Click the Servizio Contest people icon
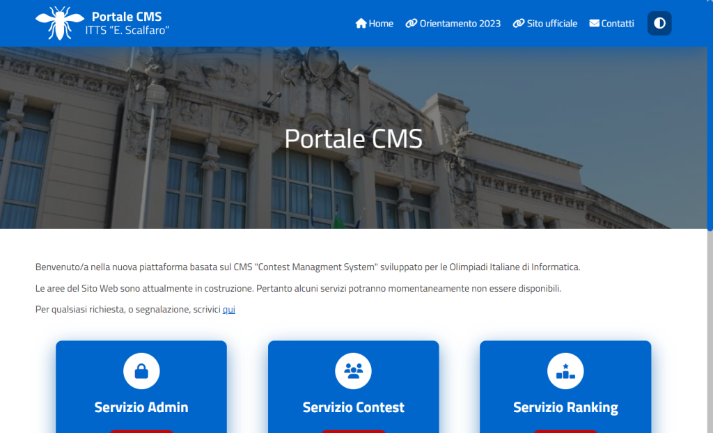The height and width of the screenshot is (433, 713). 353,371
